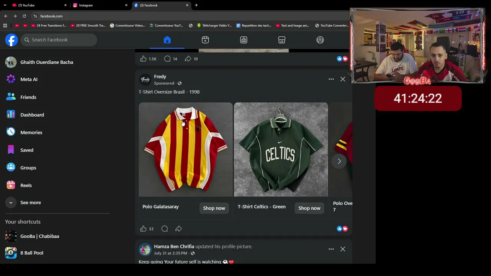
Task: Hide Hamza Ben Chrifia's post
Action: click(x=343, y=249)
